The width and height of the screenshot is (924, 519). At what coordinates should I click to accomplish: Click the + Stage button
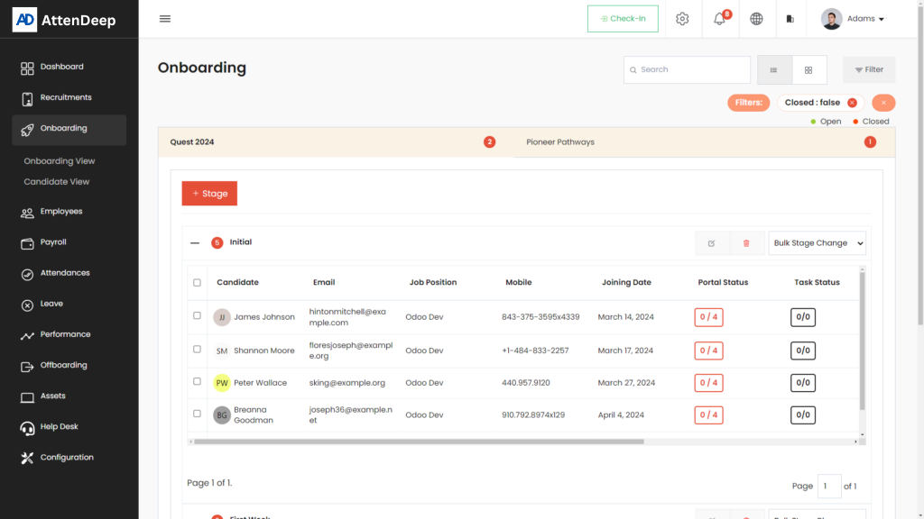(x=209, y=194)
